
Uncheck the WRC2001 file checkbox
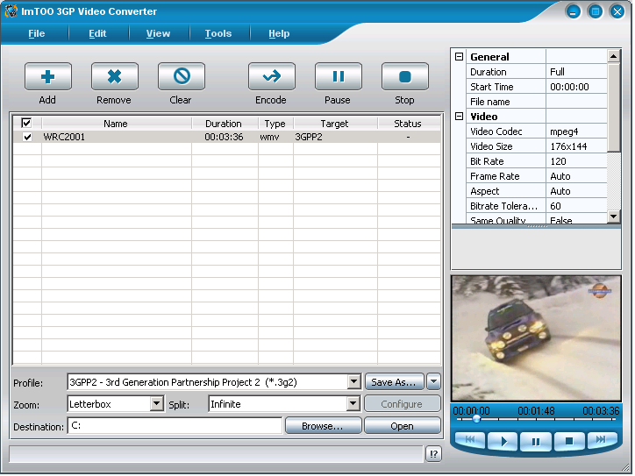click(x=27, y=137)
